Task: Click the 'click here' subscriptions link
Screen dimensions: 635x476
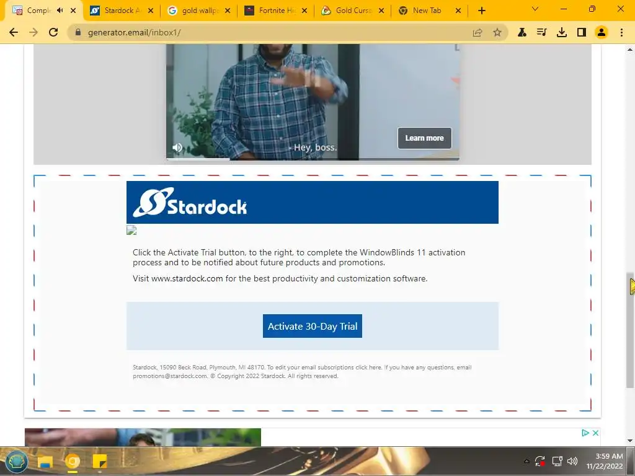Action: point(368,368)
